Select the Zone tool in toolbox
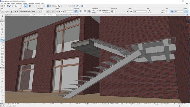190x107 pixels. coord(2,62)
